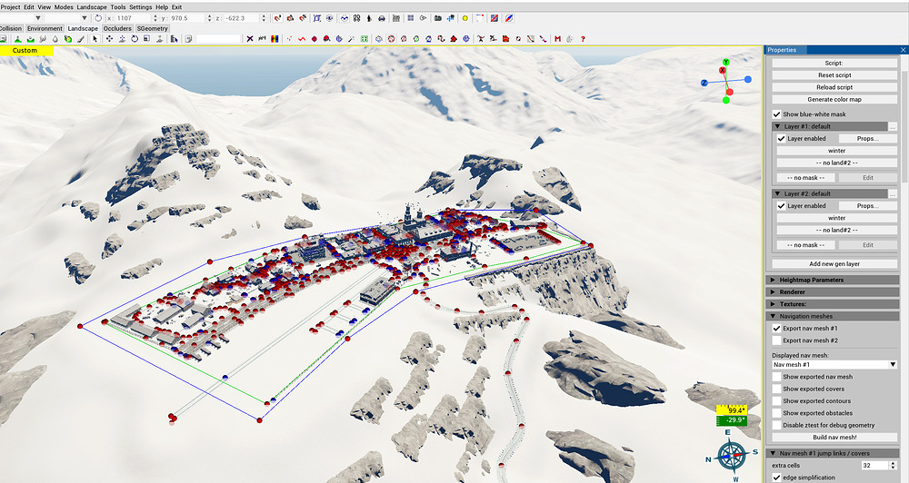909x483 pixels.
Task: Toggle Export nav mesh #1 checkbox
Action: tap(777, 328)
